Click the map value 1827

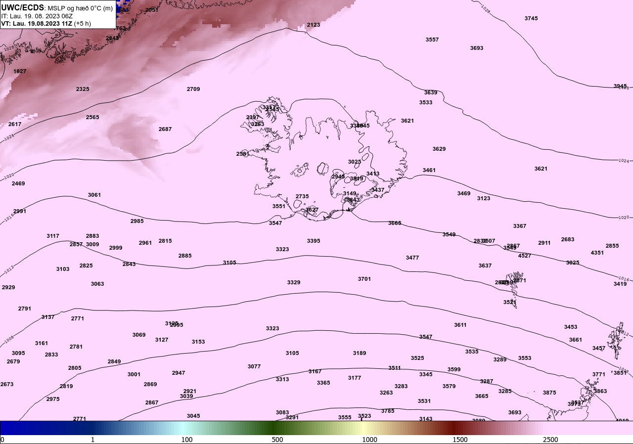[20, 71]
